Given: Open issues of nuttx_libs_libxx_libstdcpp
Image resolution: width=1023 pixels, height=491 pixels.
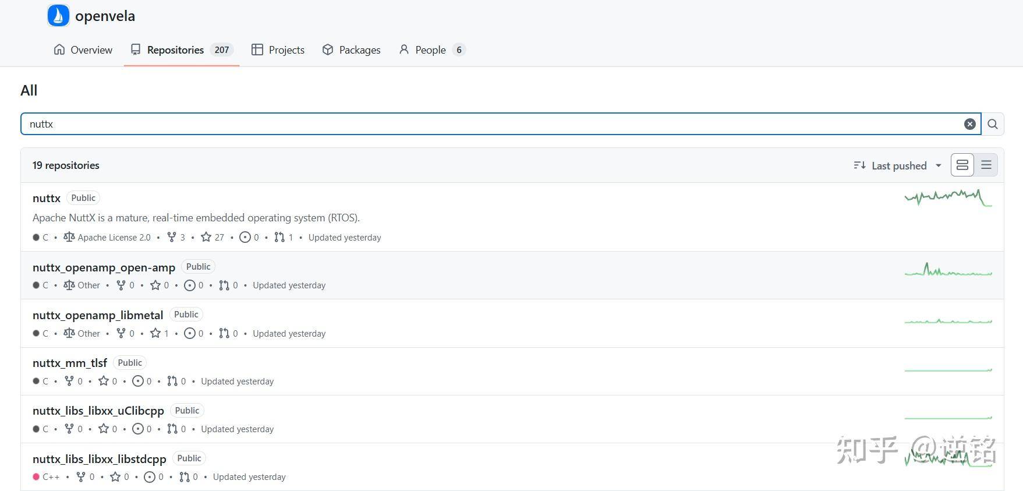Looking at the screenshot, I should pyautogui.click(x=154, y=477).
